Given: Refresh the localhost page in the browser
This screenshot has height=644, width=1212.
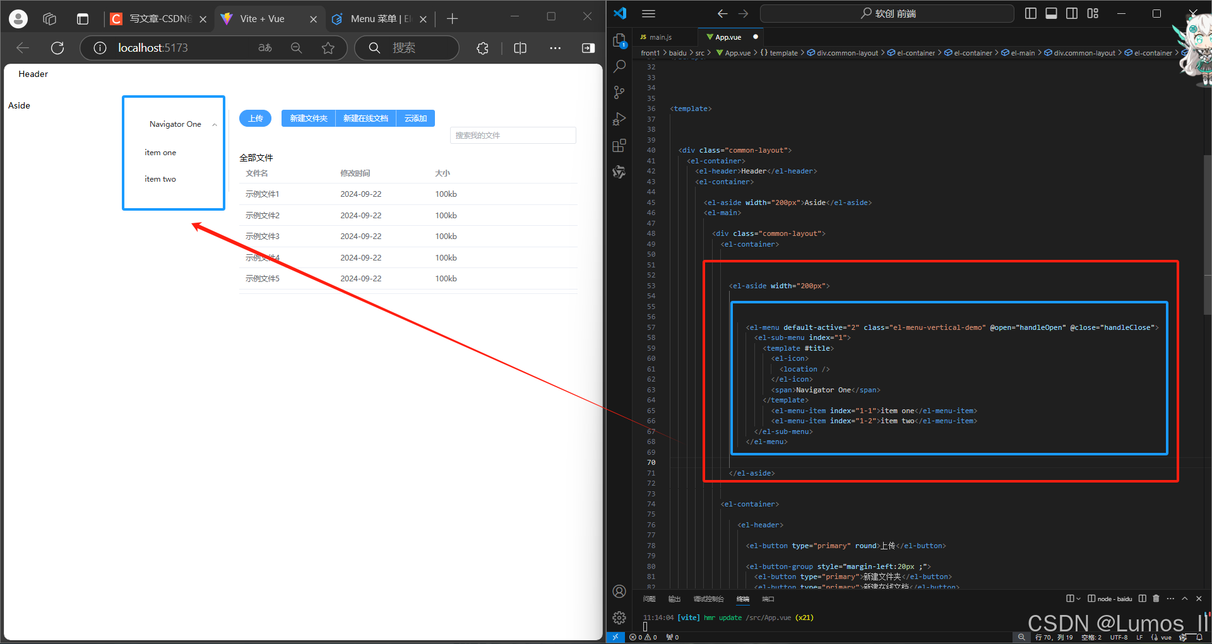Looking at the screenshot, I should [57, 48].
